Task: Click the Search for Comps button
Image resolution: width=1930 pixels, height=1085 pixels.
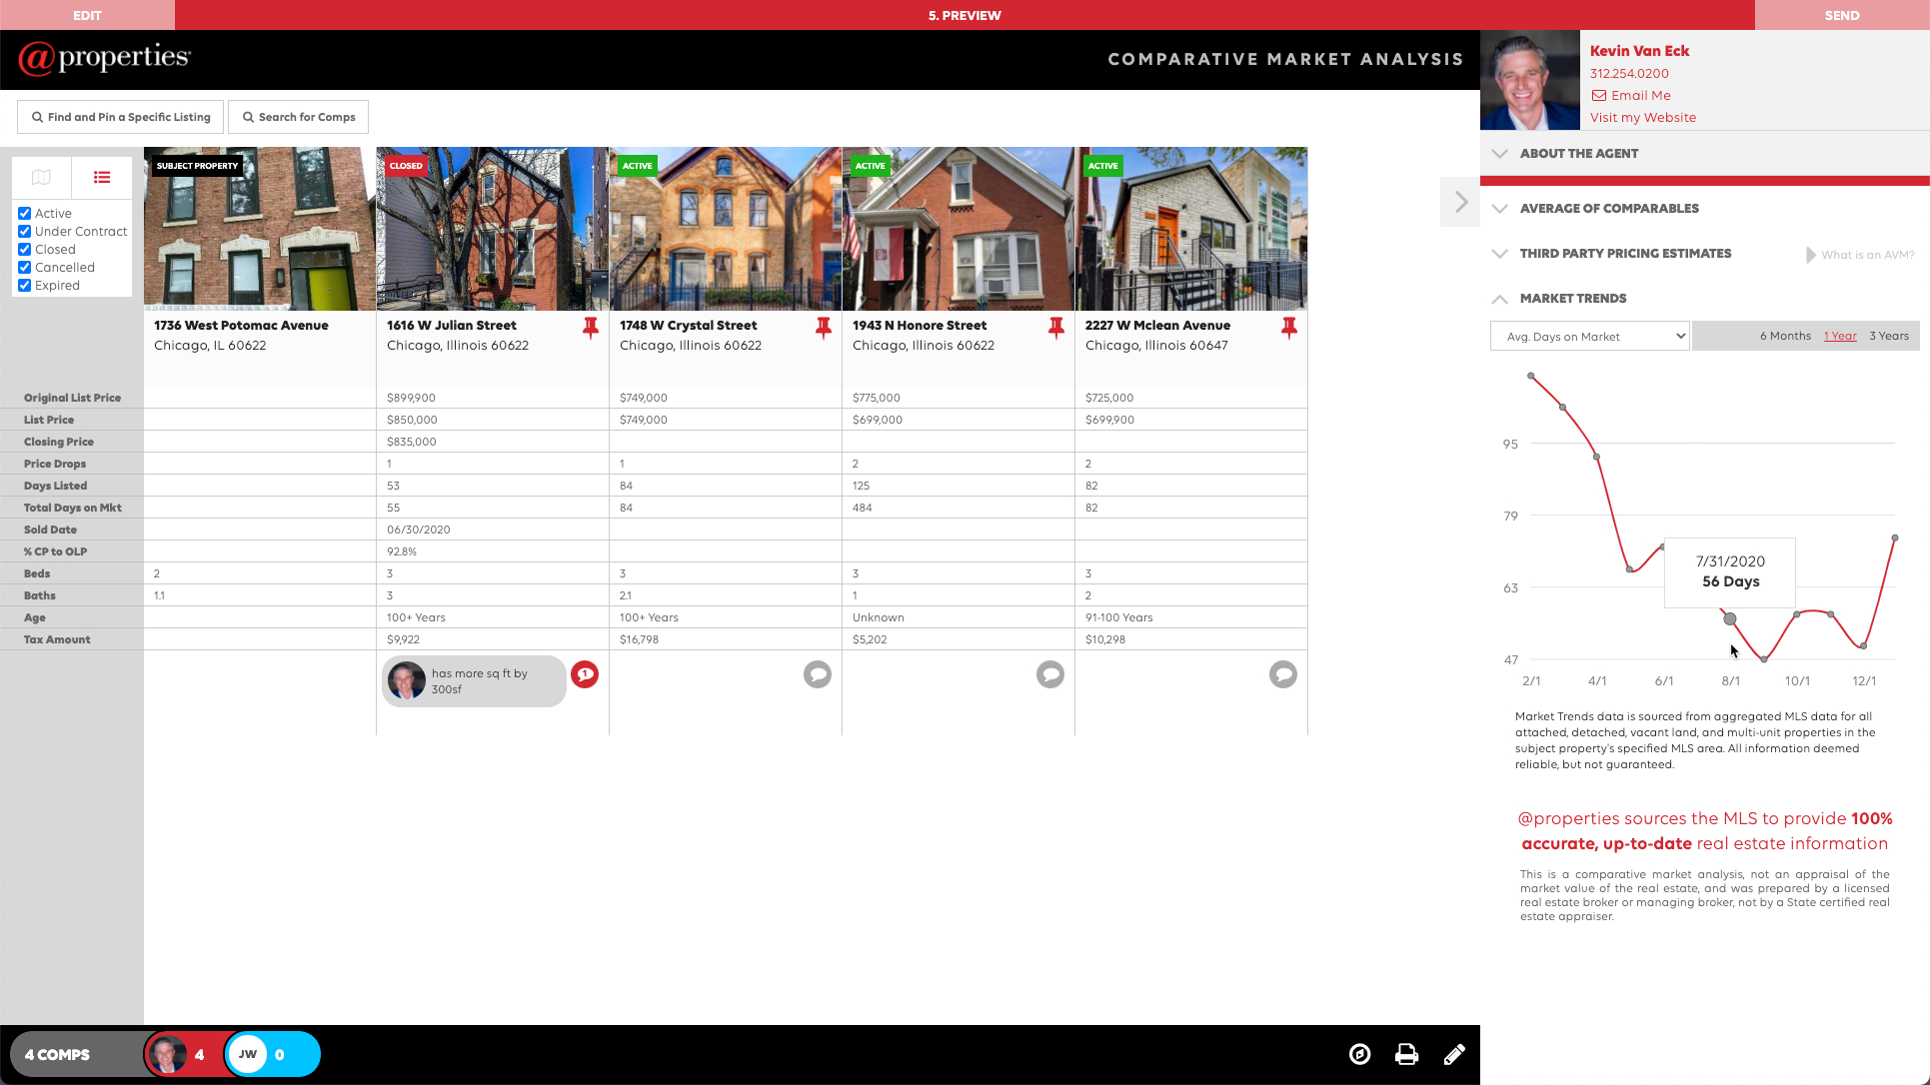Action: point(298,117)
